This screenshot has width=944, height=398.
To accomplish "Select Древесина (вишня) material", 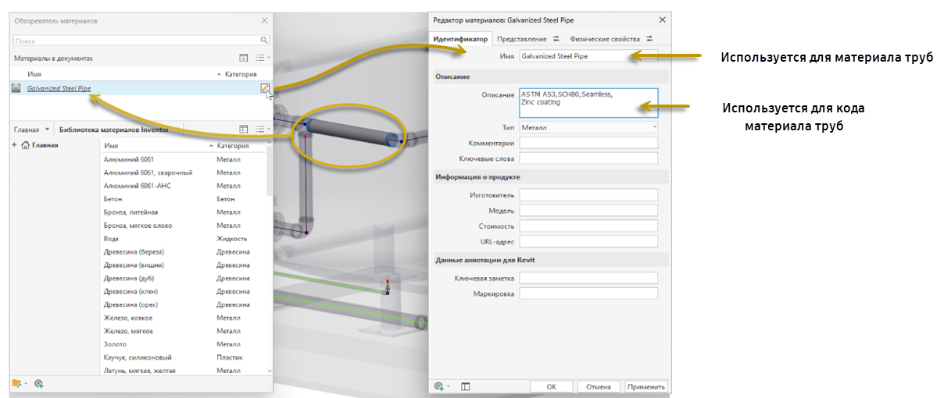I will pyautogui.click(x=184, y=265).
